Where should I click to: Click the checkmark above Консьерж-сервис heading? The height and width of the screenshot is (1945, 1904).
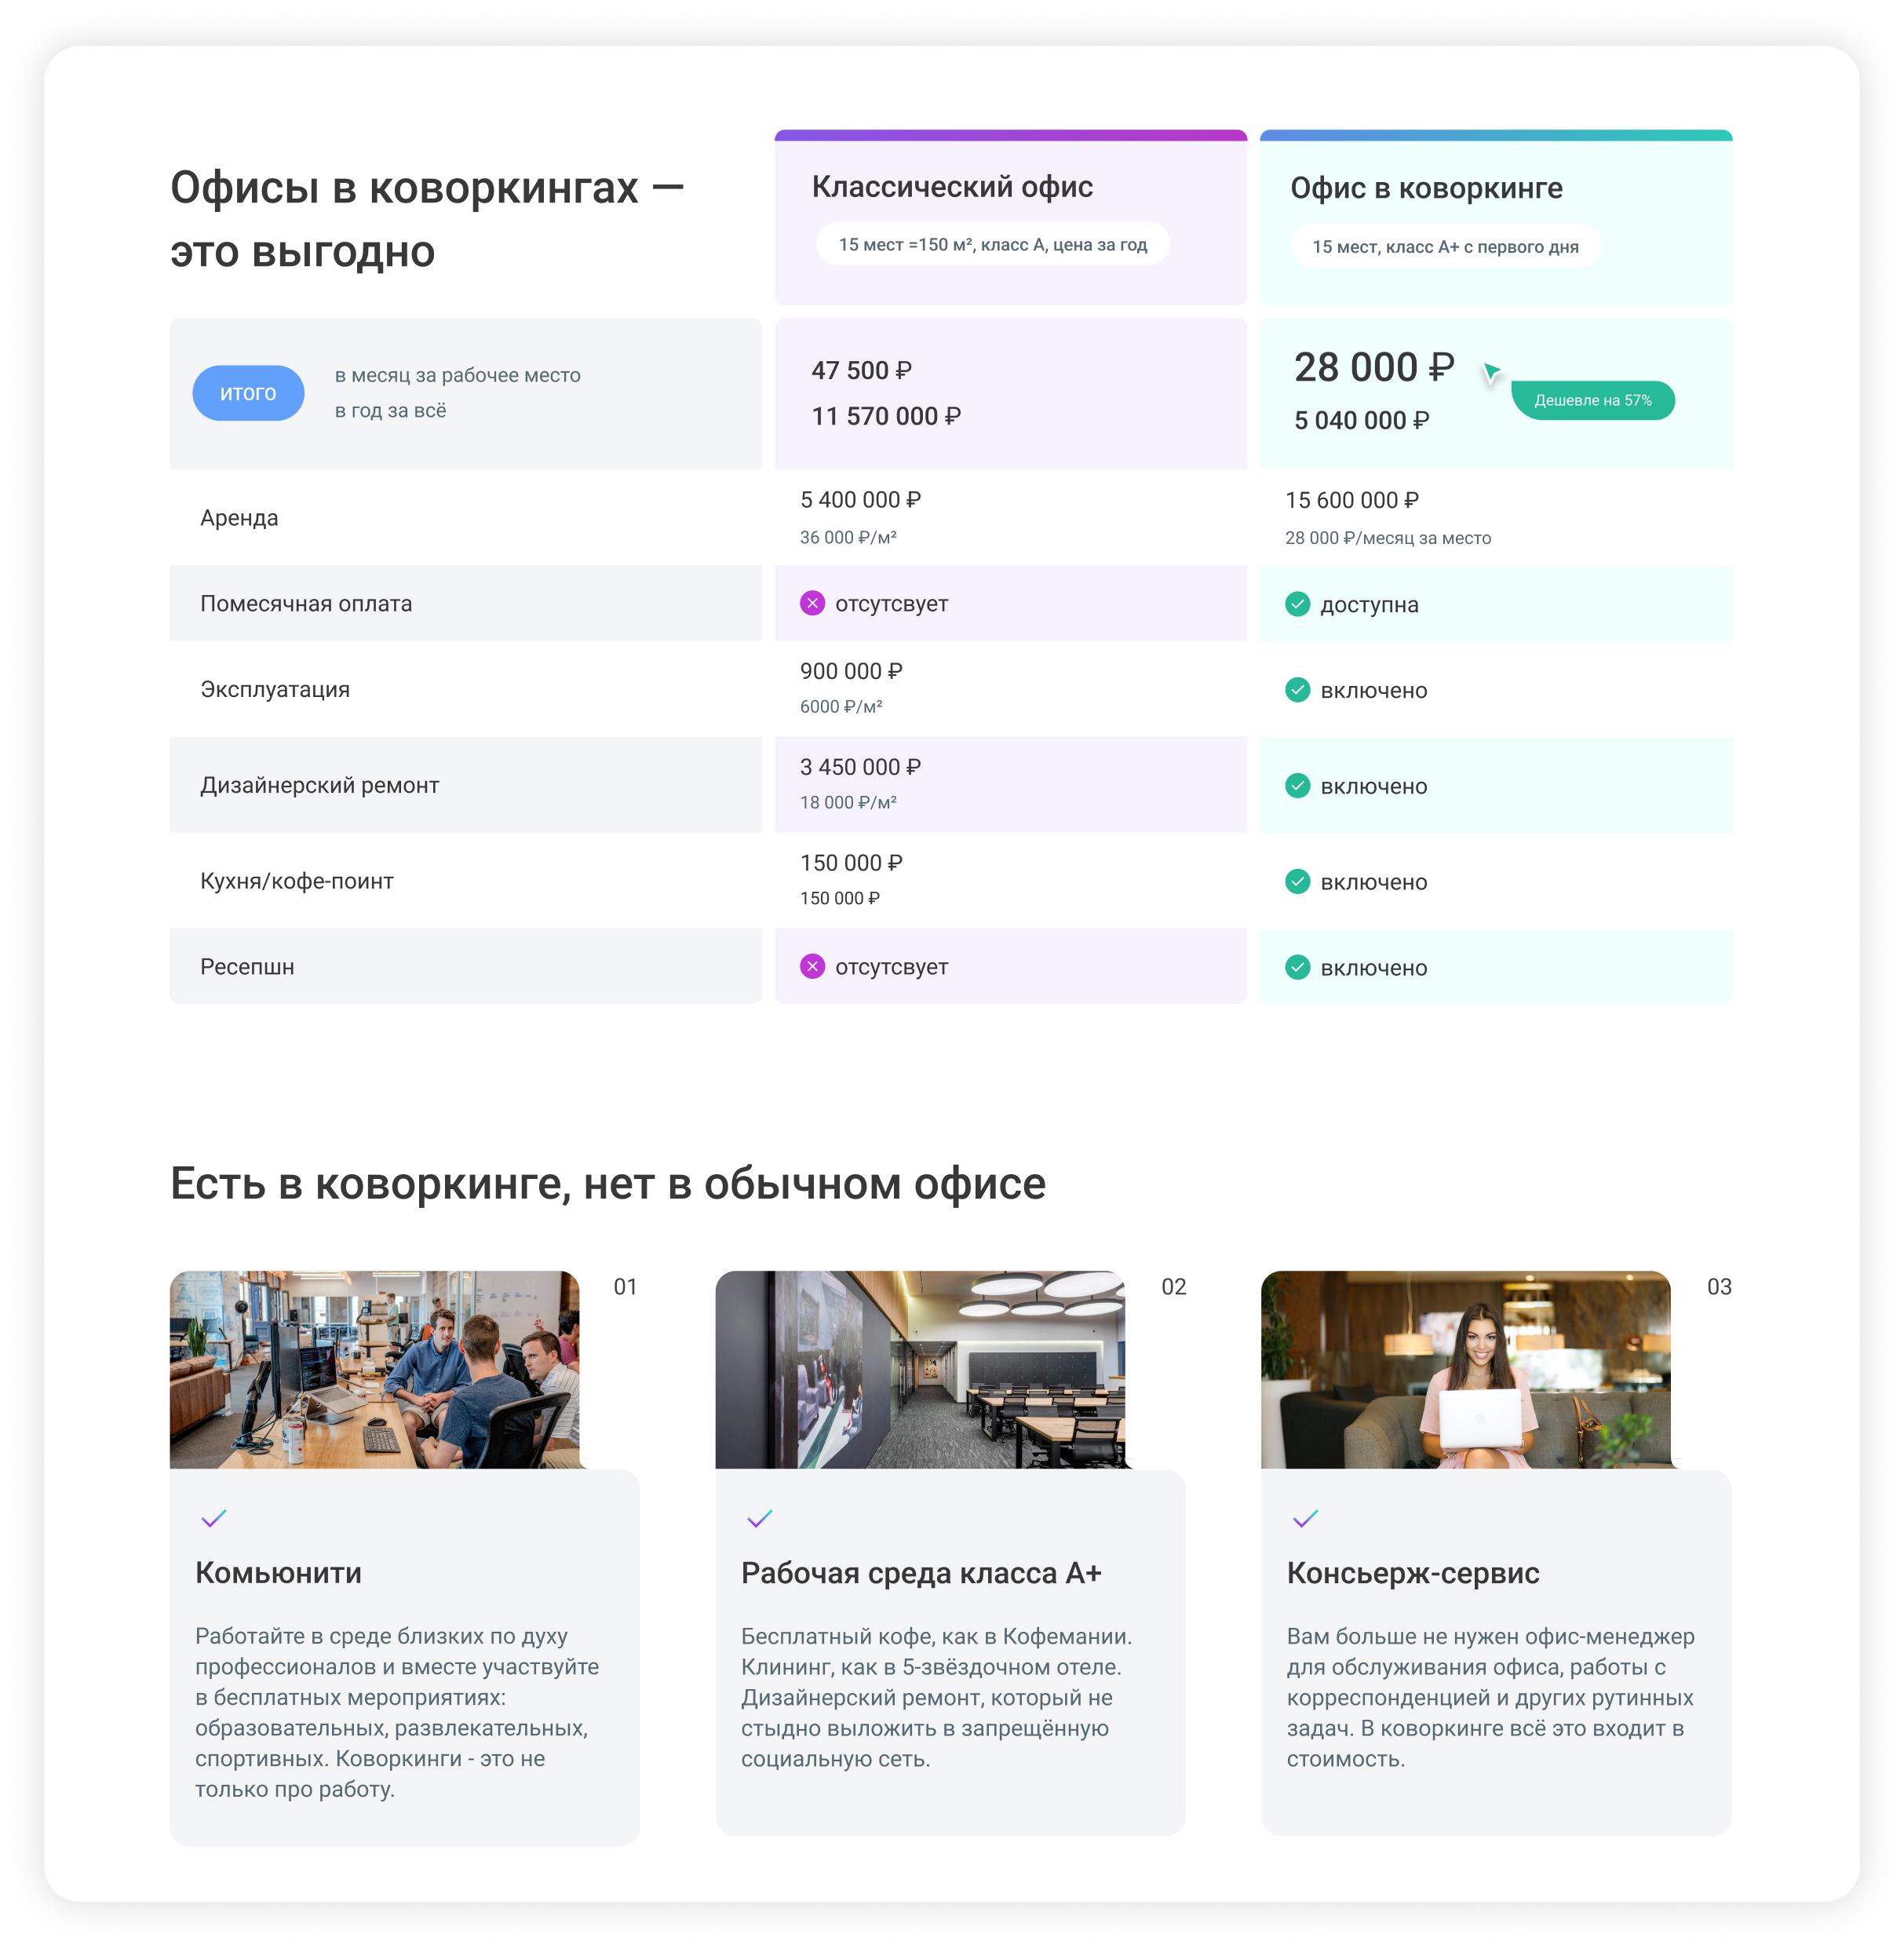(x=1305, y=1518)
